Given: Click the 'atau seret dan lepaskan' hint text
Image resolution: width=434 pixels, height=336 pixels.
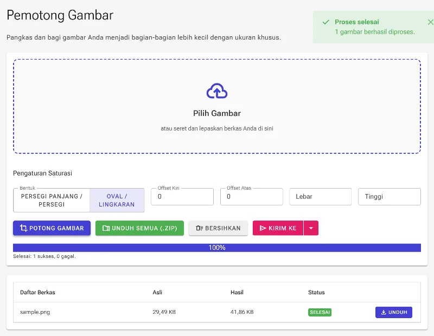Looking at the screenshot, I should (x=217, y=128).
